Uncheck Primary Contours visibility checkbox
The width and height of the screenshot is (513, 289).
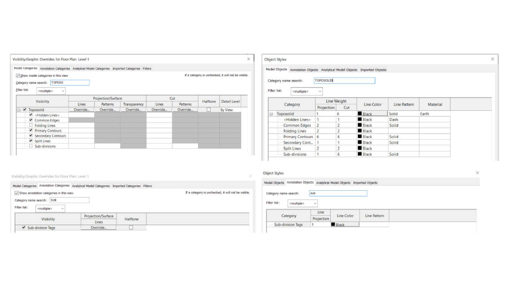click(31, 130)
